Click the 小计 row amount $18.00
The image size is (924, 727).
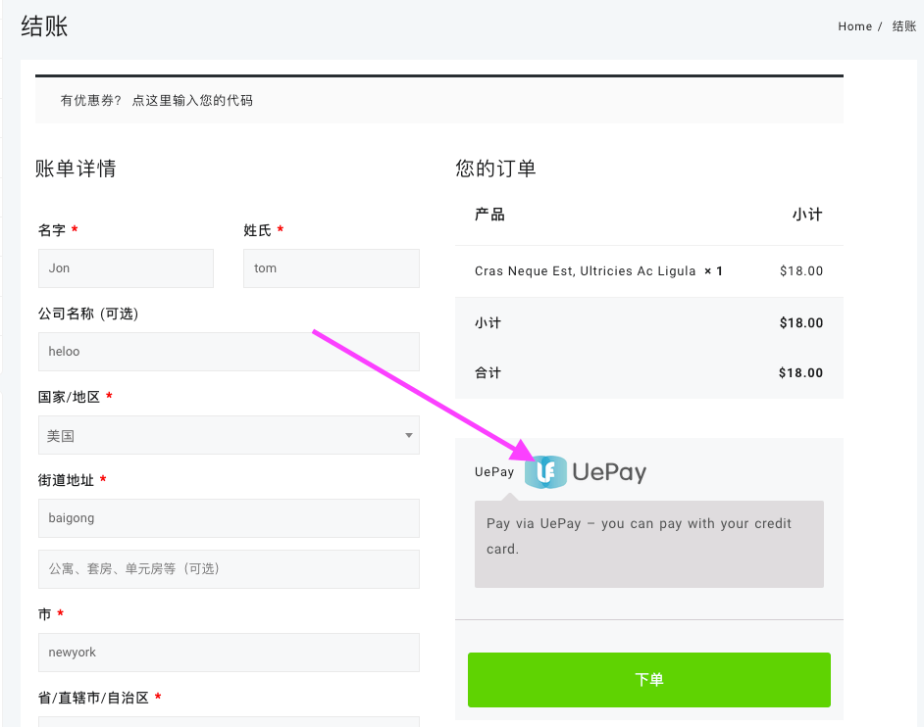coord(800,322)
